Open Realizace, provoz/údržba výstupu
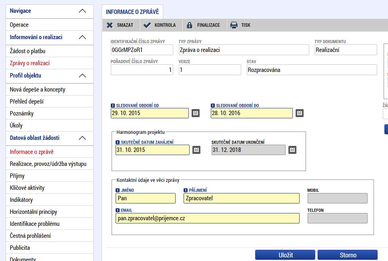 [50, 164]
